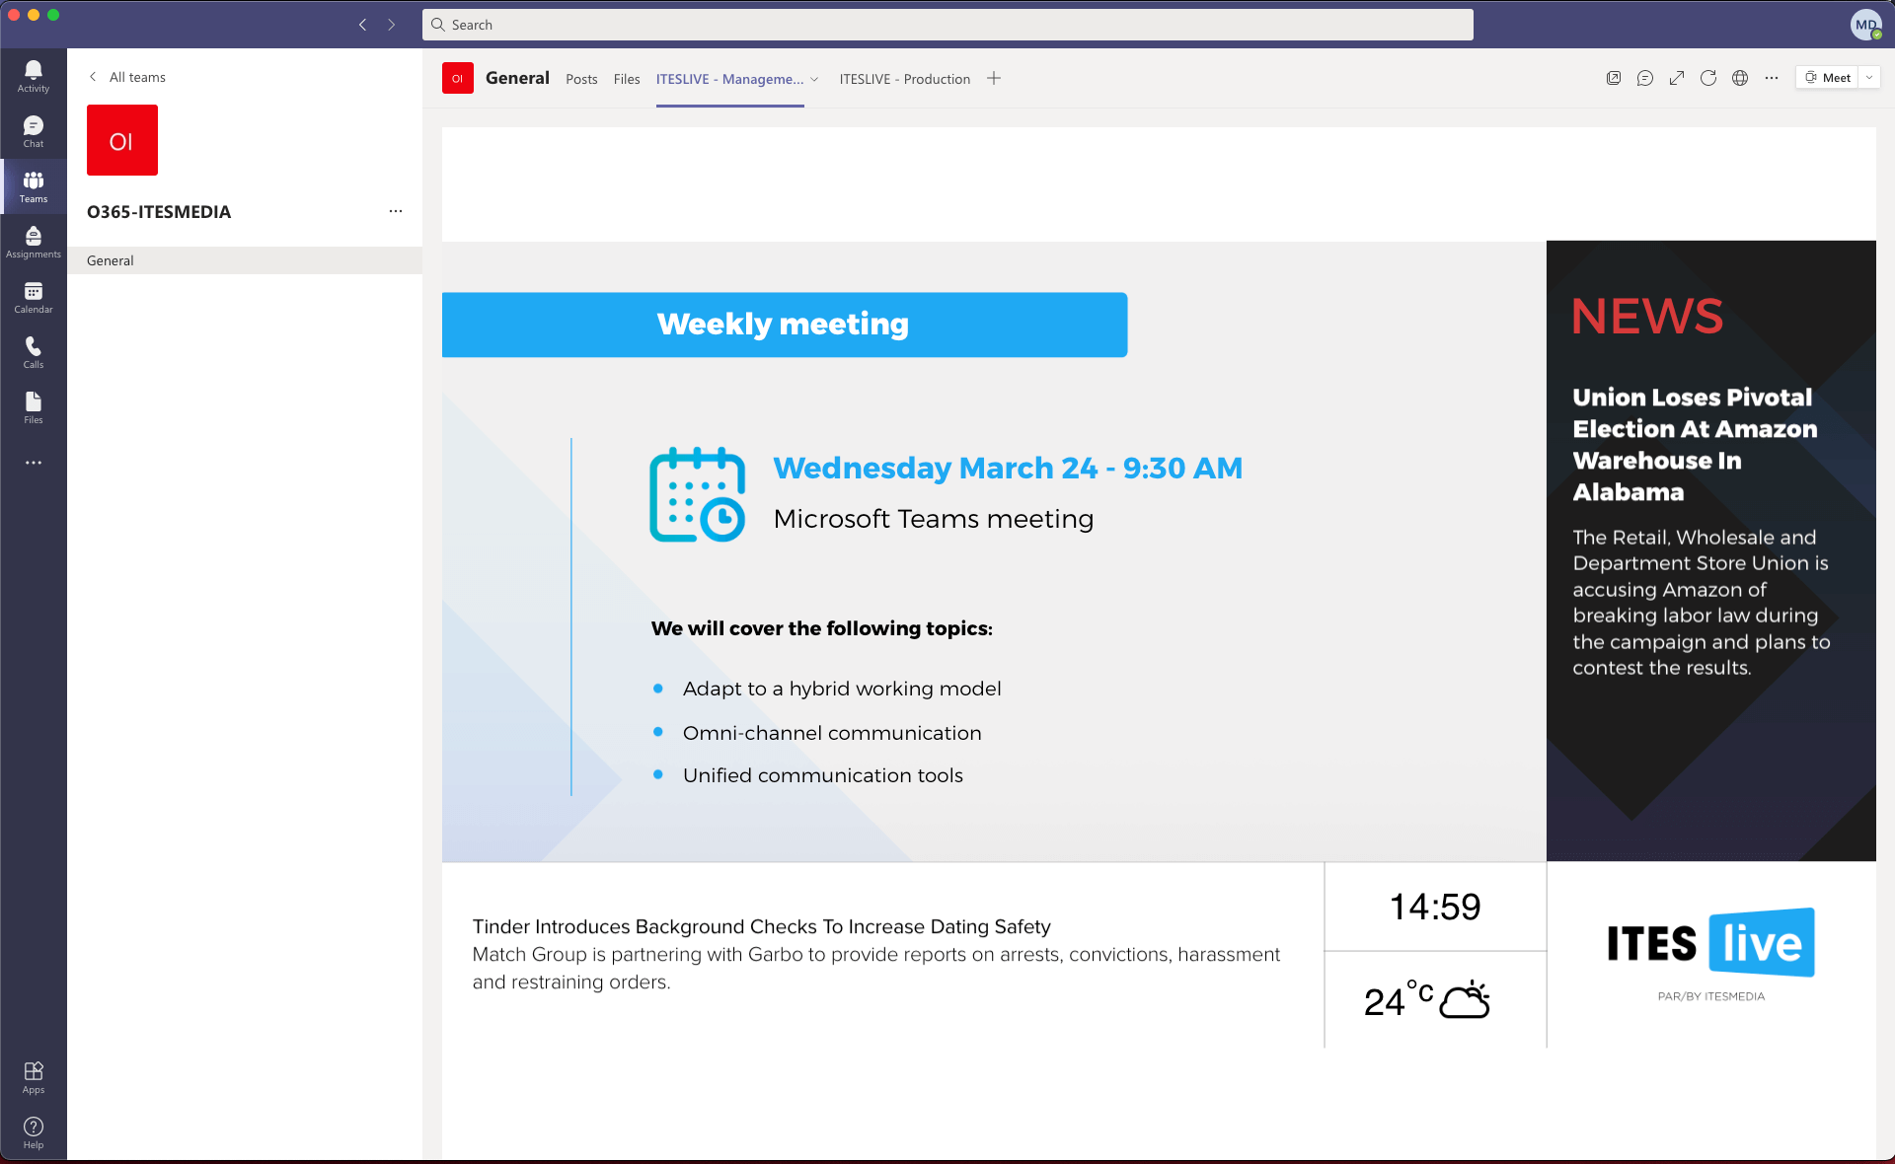Viewport: 1895px width, 1164px height.
Task: Open the Activity feed
Action: pyautogui.click(x=34, y=76)
